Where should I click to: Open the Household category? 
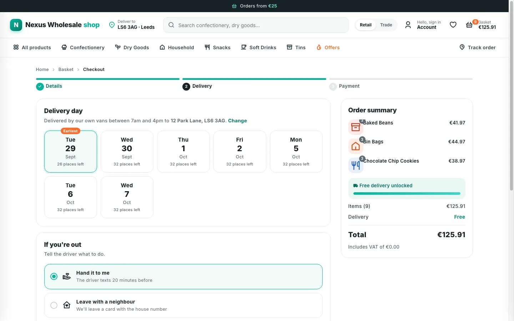pos(177,47)
